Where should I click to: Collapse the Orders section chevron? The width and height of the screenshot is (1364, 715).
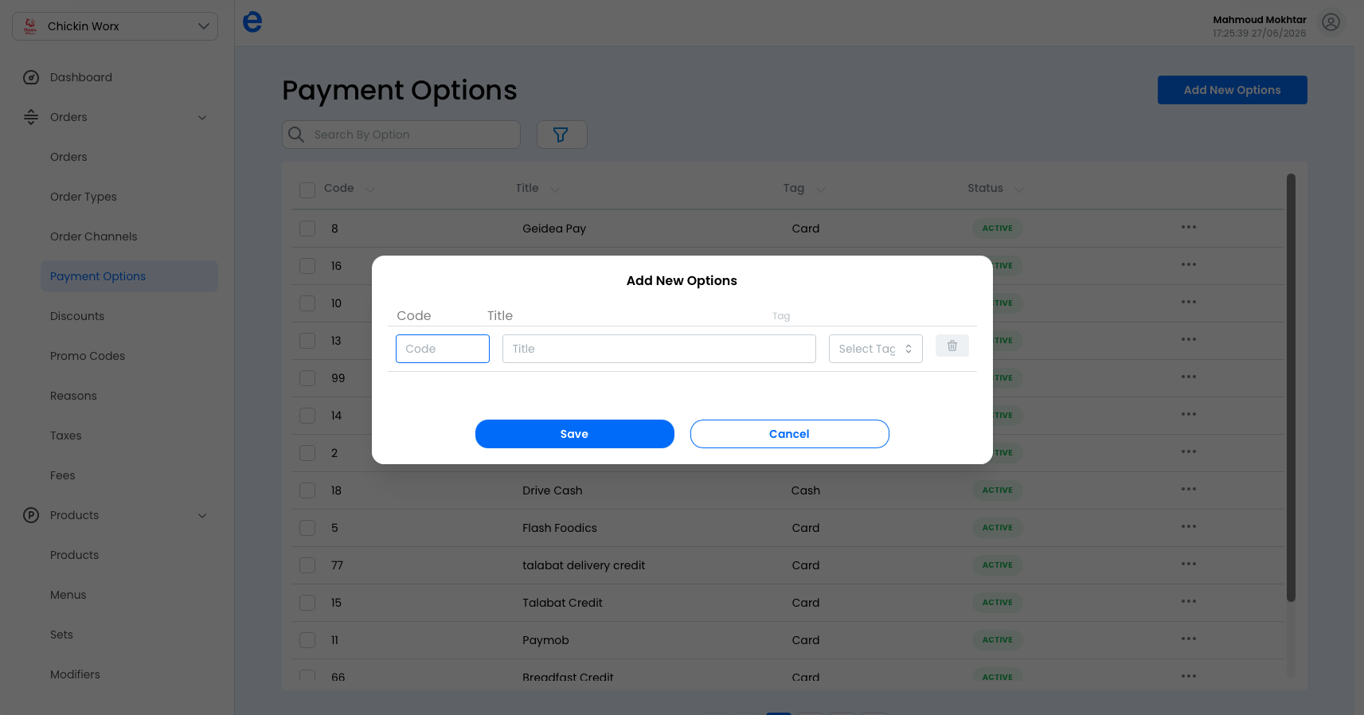(x=202, y=118)
